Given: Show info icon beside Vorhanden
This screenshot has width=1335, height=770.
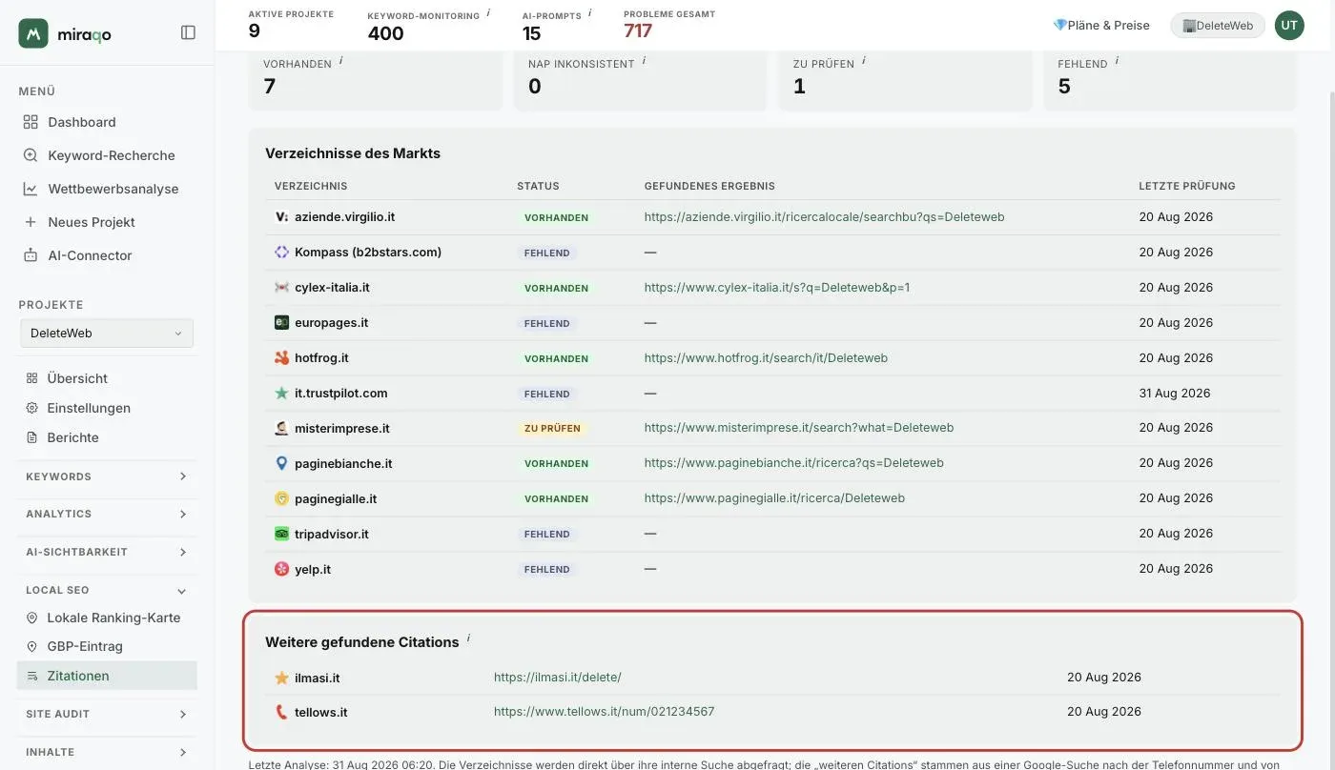Looking at the screenshot, I should 340,61.
